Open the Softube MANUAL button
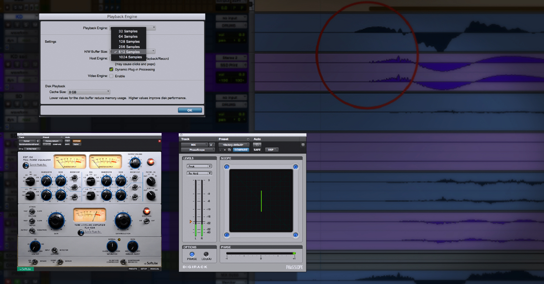The image size is (544, 284). click(x=155, y=269)
